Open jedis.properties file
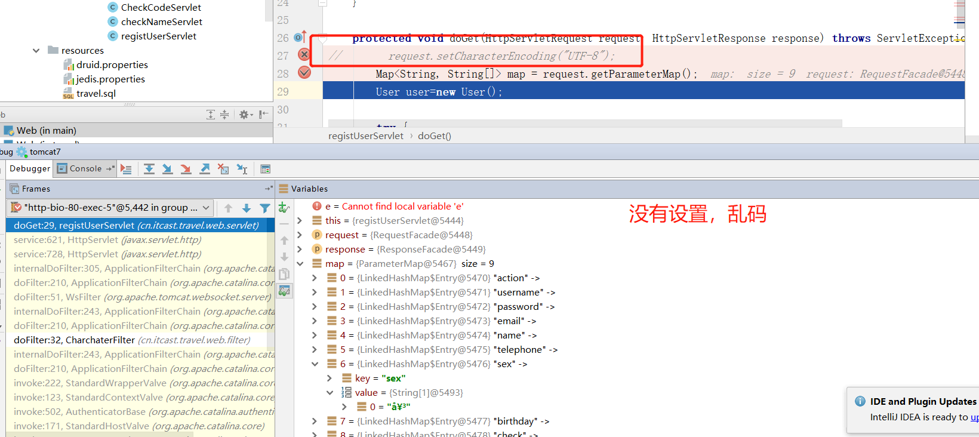This screenshot has width=979, height=437. (x=104, y=79)
